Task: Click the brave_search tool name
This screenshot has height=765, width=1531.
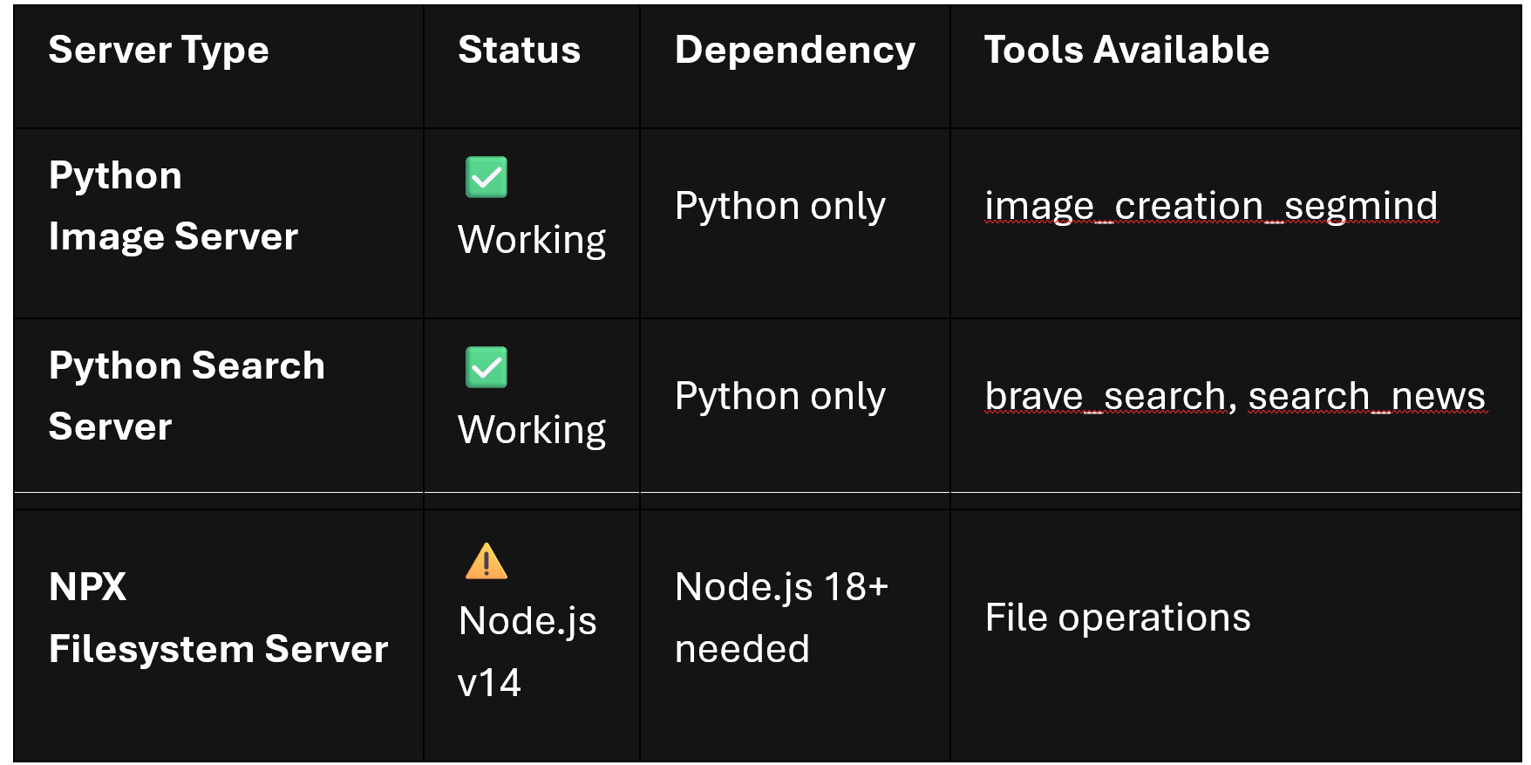Action: pos(1106,396)
